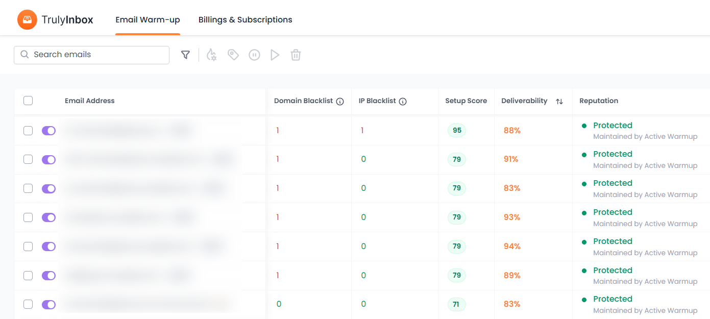Open Billings & Subscriptions tab
The height and width of the screenshot is (319, 710).
(x=245, y=20)
